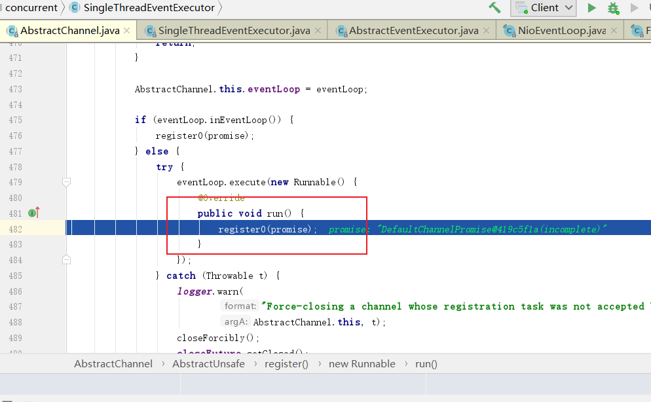Click the AbstractUnsafe breadcrumb at bottom
This screenshot has height=402, width=651.
(208, 364)
